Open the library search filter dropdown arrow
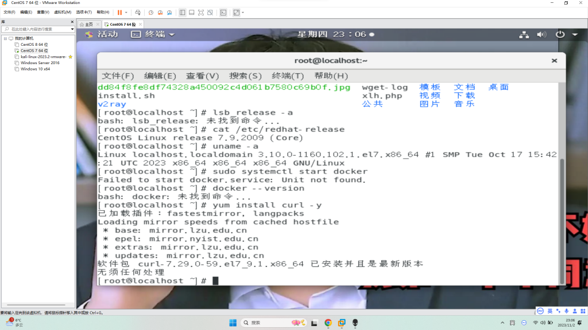The image size is (588, 330). (72, 29)
